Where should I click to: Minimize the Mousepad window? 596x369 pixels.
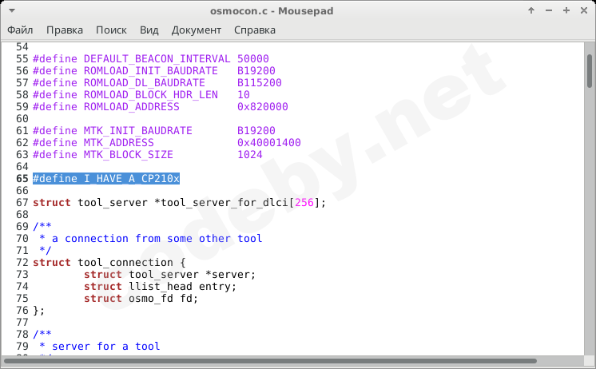click(x=549, y=10)
